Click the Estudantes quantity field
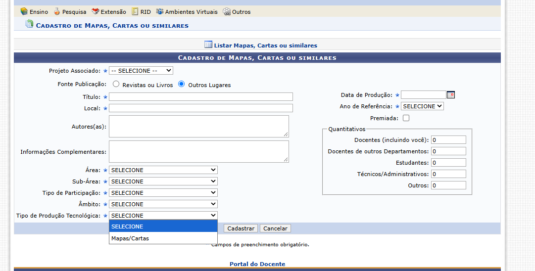 click(x=448, y=163)
